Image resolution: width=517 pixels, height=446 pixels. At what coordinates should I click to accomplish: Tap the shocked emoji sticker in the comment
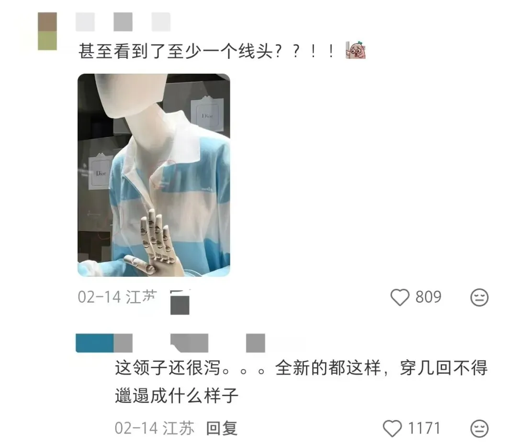click(355, 50)
